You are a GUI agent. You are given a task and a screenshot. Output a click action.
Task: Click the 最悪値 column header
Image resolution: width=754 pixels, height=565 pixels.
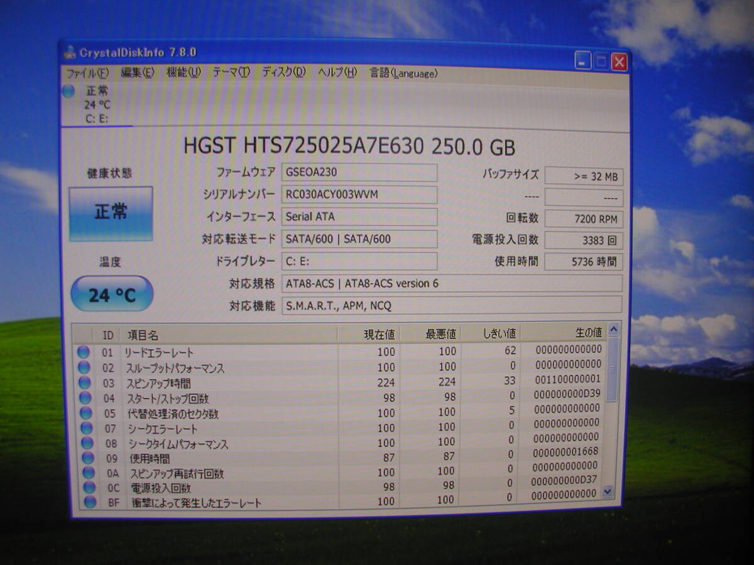click(430, 333)
